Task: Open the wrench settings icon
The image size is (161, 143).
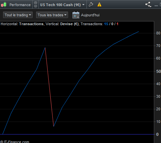Action: 91,4
